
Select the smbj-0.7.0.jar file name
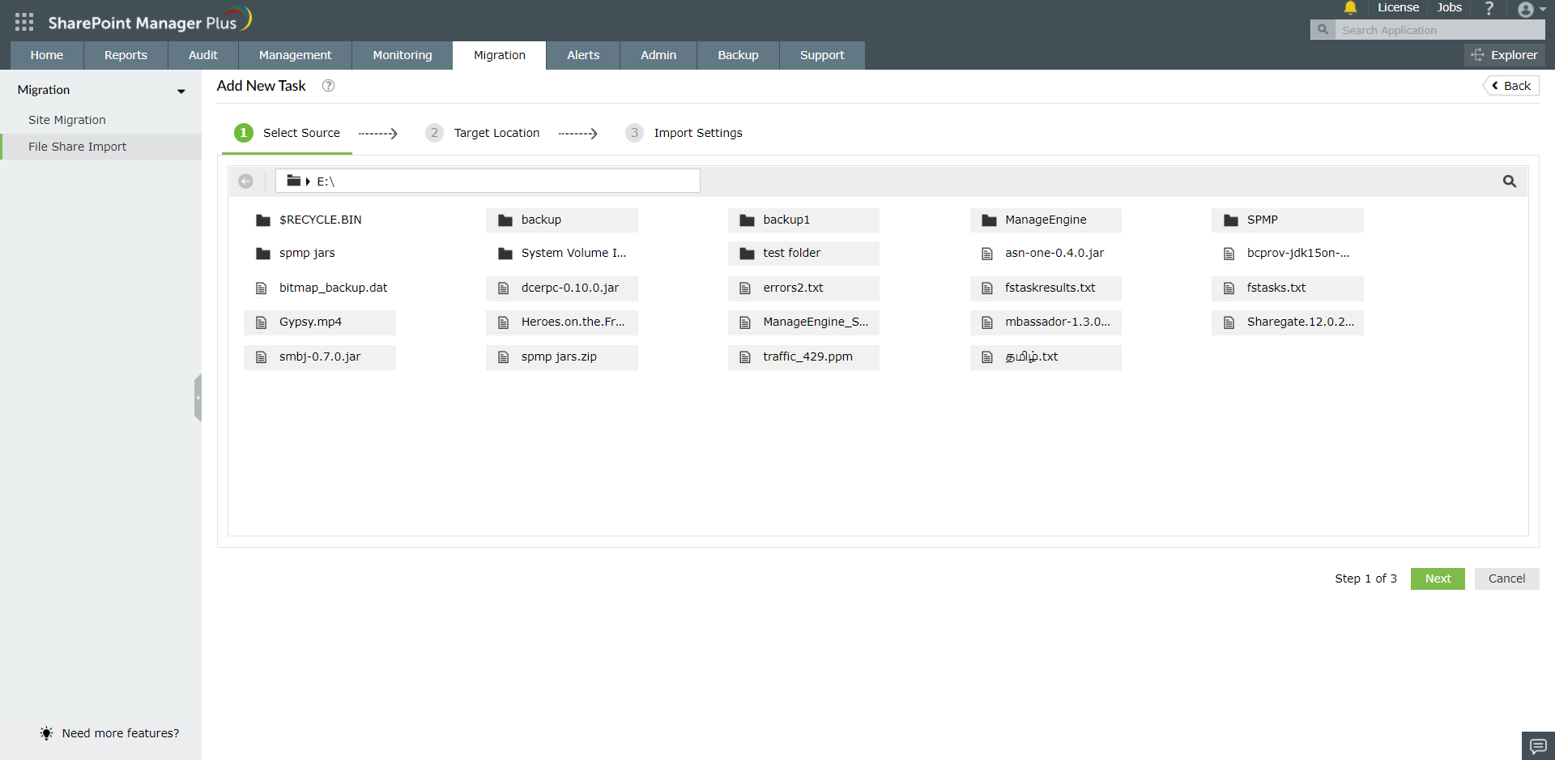point(320,357)
